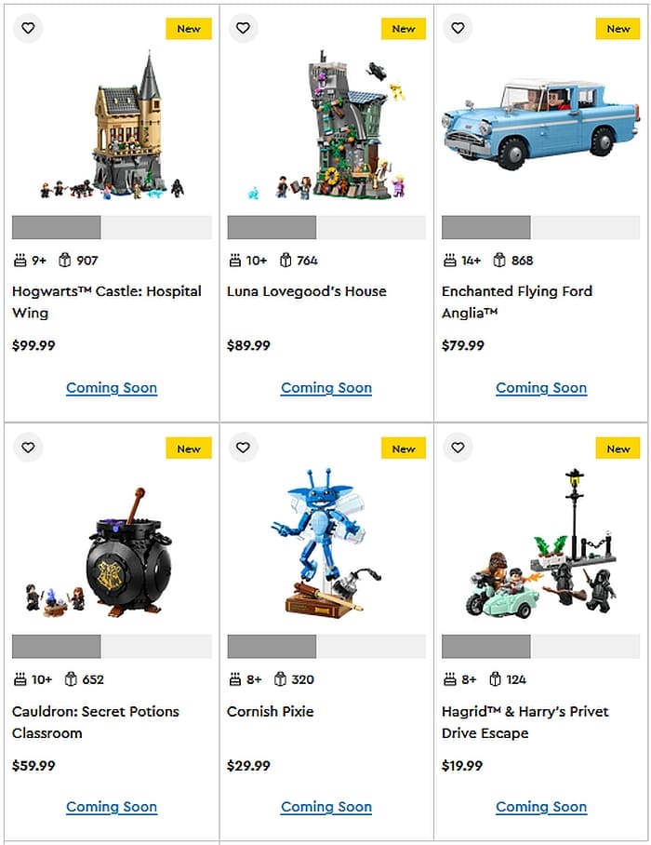Click rating bar on Luna Lovegood's House
Image resolution: width=651 pixels, height=845 pixels.
click(x=326, y=227)
